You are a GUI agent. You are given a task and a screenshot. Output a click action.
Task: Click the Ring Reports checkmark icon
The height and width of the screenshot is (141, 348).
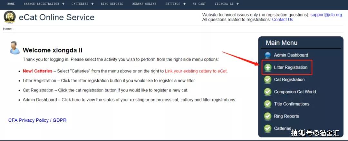pyautogui.click(x=268, y=116)
